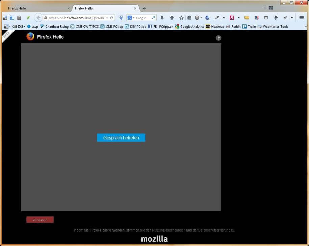Expand the pink S extension dropdown arrow
Viewport: 309px width, 246px height.
[x=239, y=18]
